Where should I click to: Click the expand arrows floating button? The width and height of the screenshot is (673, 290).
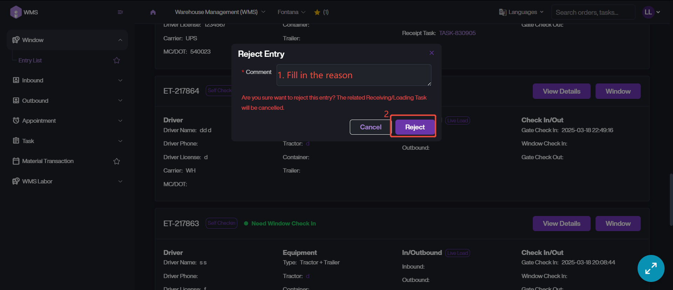[651, 268]
